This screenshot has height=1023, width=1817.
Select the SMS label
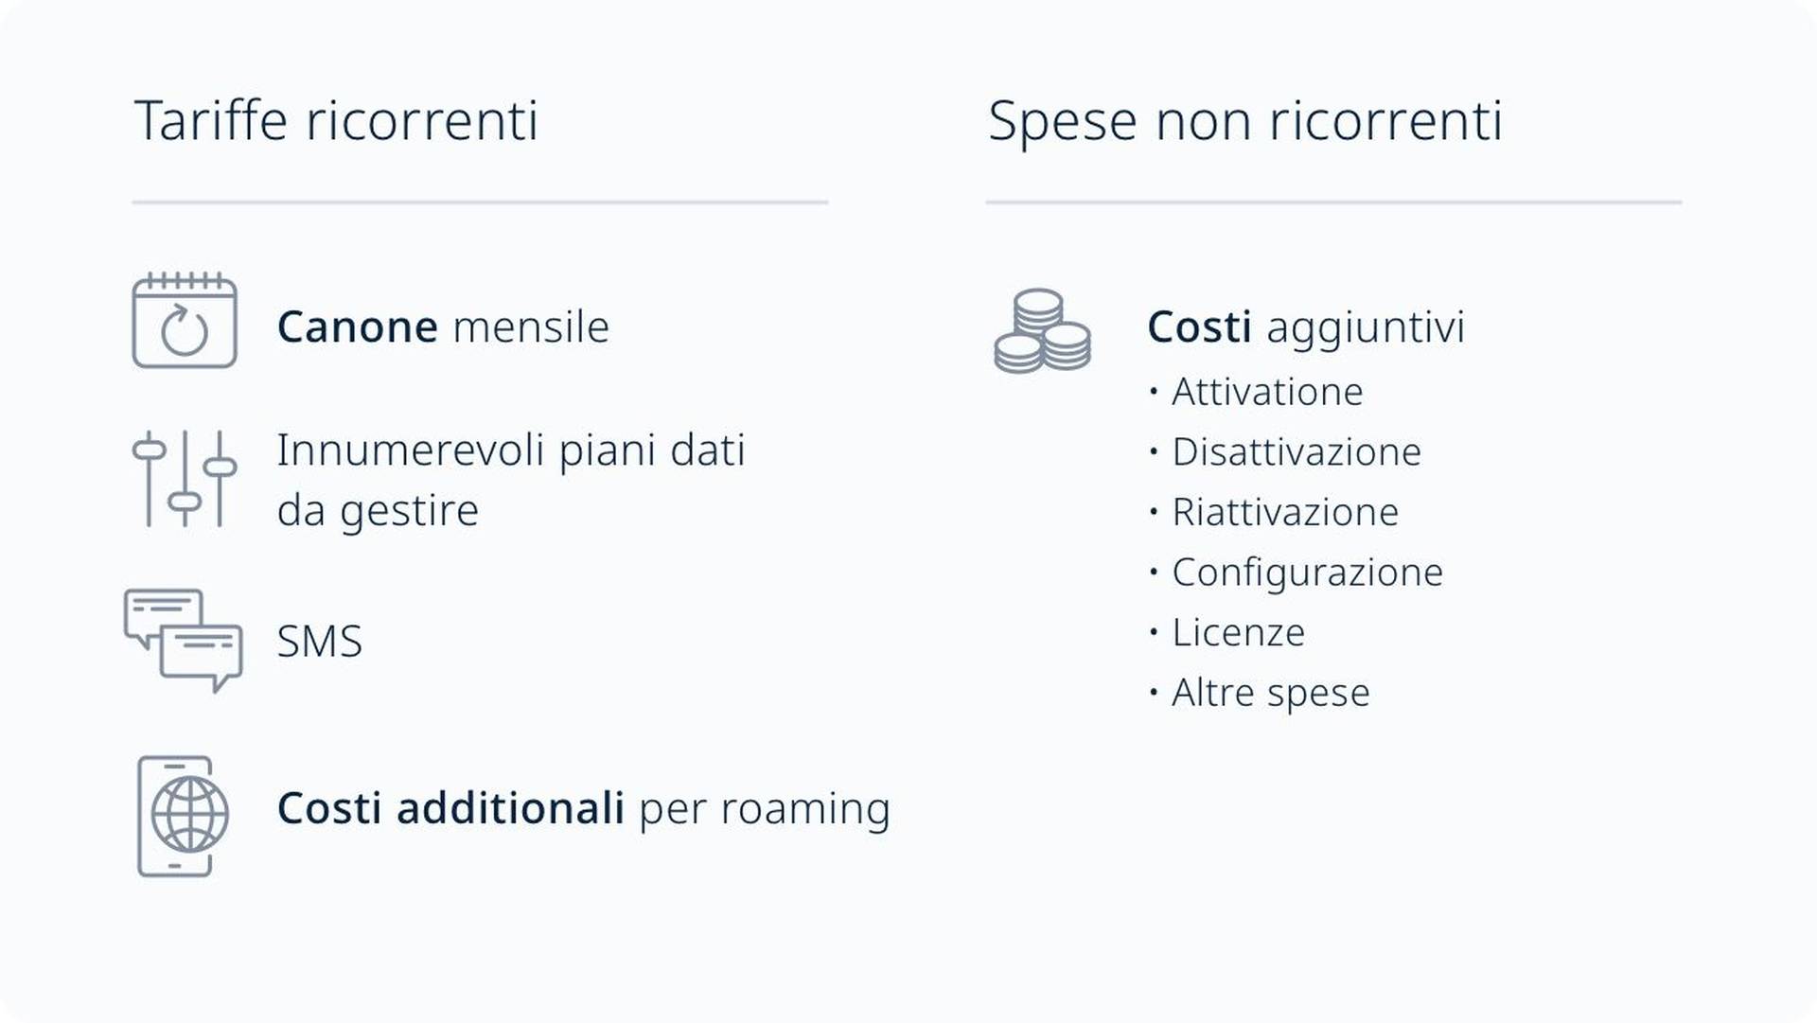click(x=320, y=642)
